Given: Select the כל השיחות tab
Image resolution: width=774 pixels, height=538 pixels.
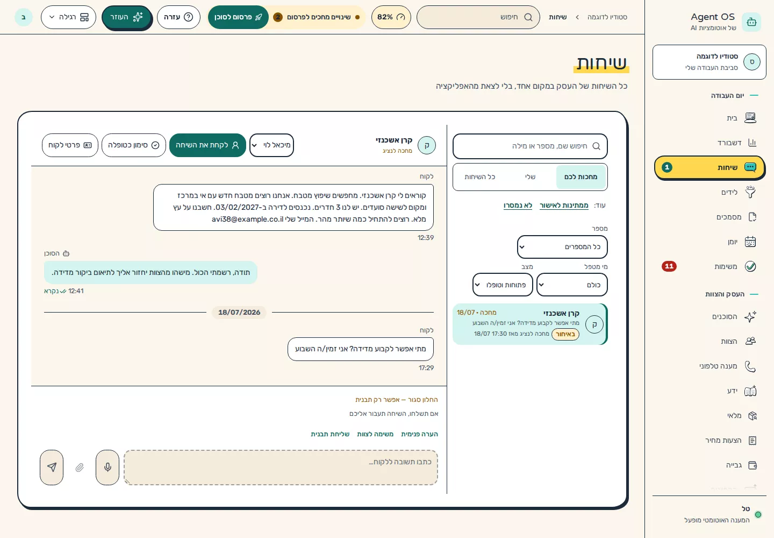Looking at the screenshot, I should 480,177.
